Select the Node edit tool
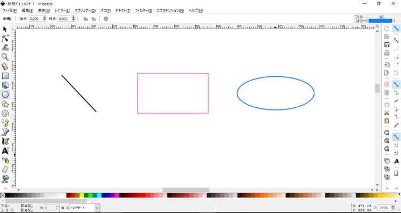The height and width of the screenshot is (213, 401). pos(5,38)
